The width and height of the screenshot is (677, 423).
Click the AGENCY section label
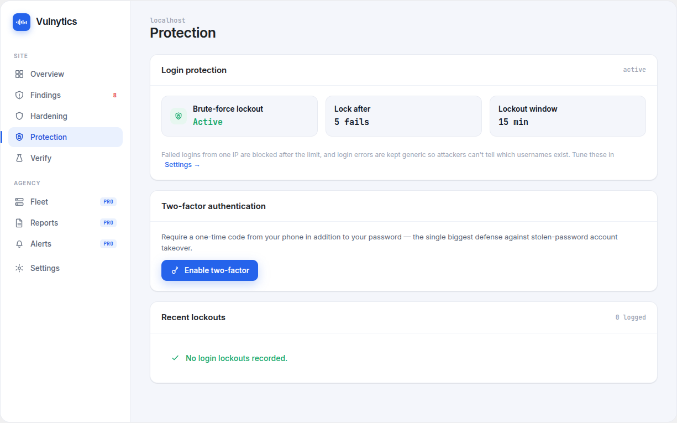27,183
